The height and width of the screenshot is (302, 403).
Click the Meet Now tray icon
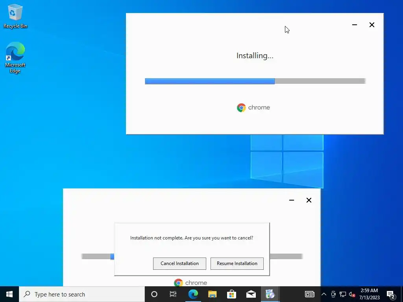click(x=333, y=294)
